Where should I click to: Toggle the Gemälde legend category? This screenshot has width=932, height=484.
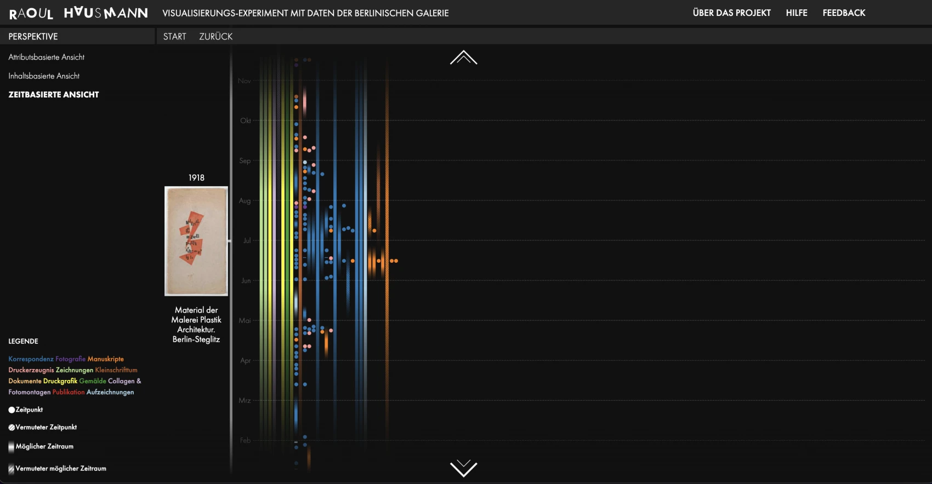pos(92,381)
